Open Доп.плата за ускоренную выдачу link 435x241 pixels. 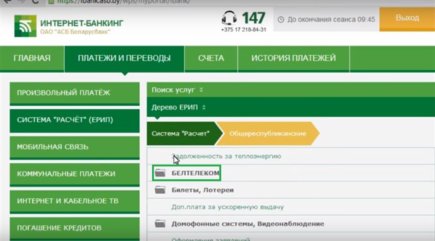pyautogui.click(x=227, y=207)
